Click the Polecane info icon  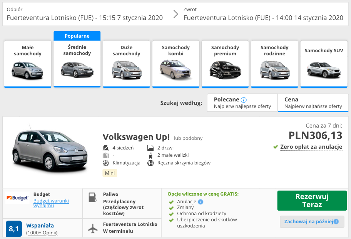pos(244,100)
